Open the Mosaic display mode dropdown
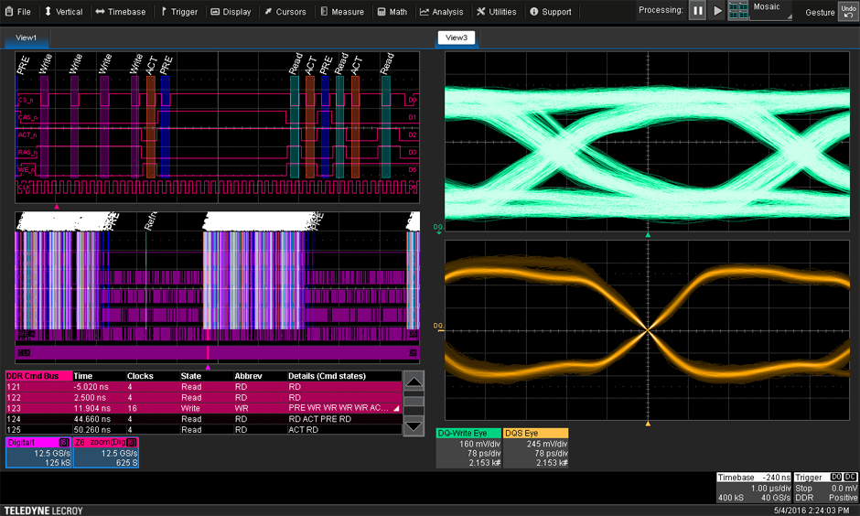Screen dimensions: 860x516 pyautogui.click(x=771, y=11)
